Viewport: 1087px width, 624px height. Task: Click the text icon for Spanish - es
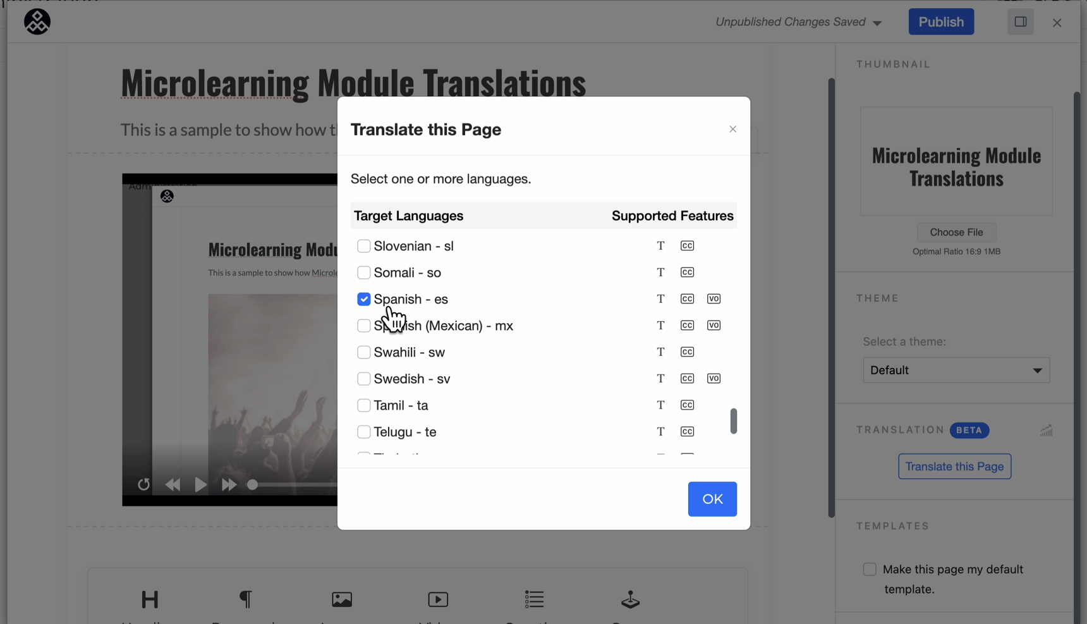660,299
